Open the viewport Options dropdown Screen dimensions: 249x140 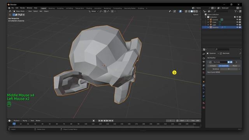[x=196, y=15]
